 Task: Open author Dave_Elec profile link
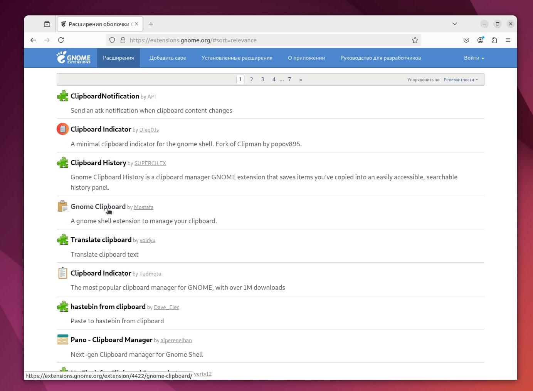[x=166, y=307]
